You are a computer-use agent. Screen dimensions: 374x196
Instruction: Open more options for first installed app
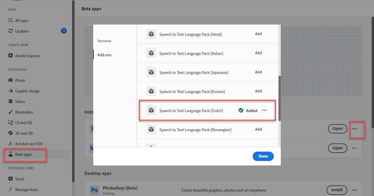click(x=354, y=129)
